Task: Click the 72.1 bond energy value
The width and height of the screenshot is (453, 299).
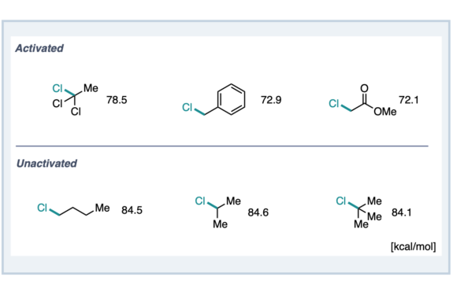Action: (409, 100)
